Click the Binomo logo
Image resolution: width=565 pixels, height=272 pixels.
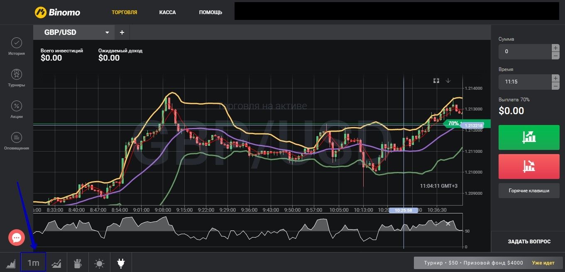(57, 12)
